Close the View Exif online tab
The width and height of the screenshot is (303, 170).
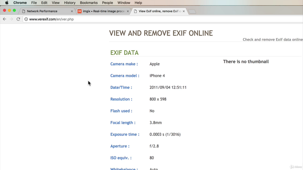pos(184,11)
